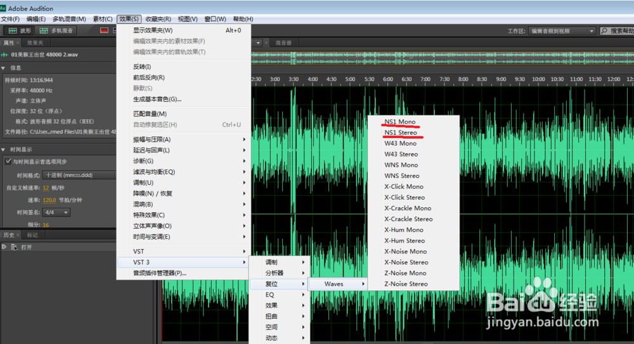
Task: Select the 属性 panel tab
Action: coord(8,43)
